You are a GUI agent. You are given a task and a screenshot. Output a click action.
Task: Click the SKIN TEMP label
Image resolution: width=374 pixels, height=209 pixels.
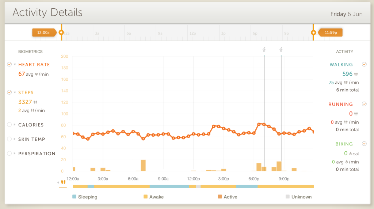32,139
